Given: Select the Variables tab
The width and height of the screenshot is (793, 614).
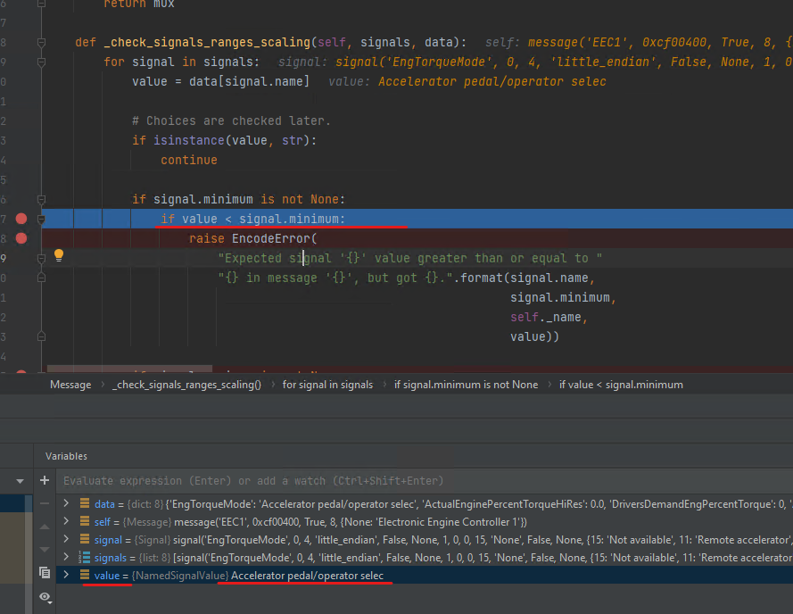Looking at the screenshot, I should 66,456.
